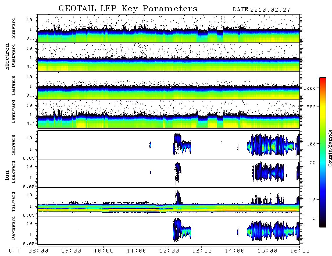
Task: Click the "U T" time axis label
Action: 15,251
